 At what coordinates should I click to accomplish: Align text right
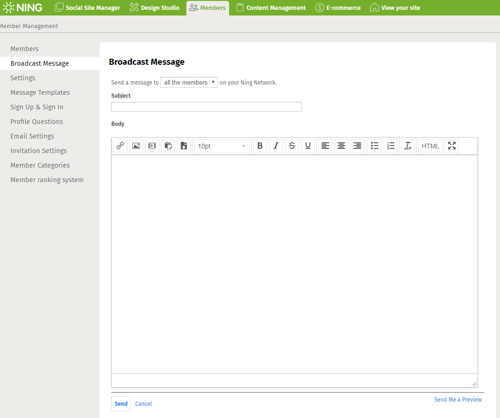click(357, 146)
